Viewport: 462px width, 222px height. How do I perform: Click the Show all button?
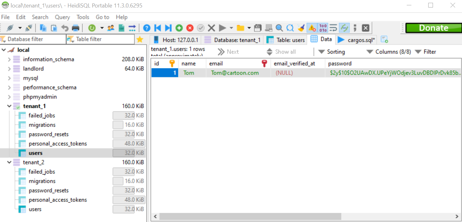point(281,52)
